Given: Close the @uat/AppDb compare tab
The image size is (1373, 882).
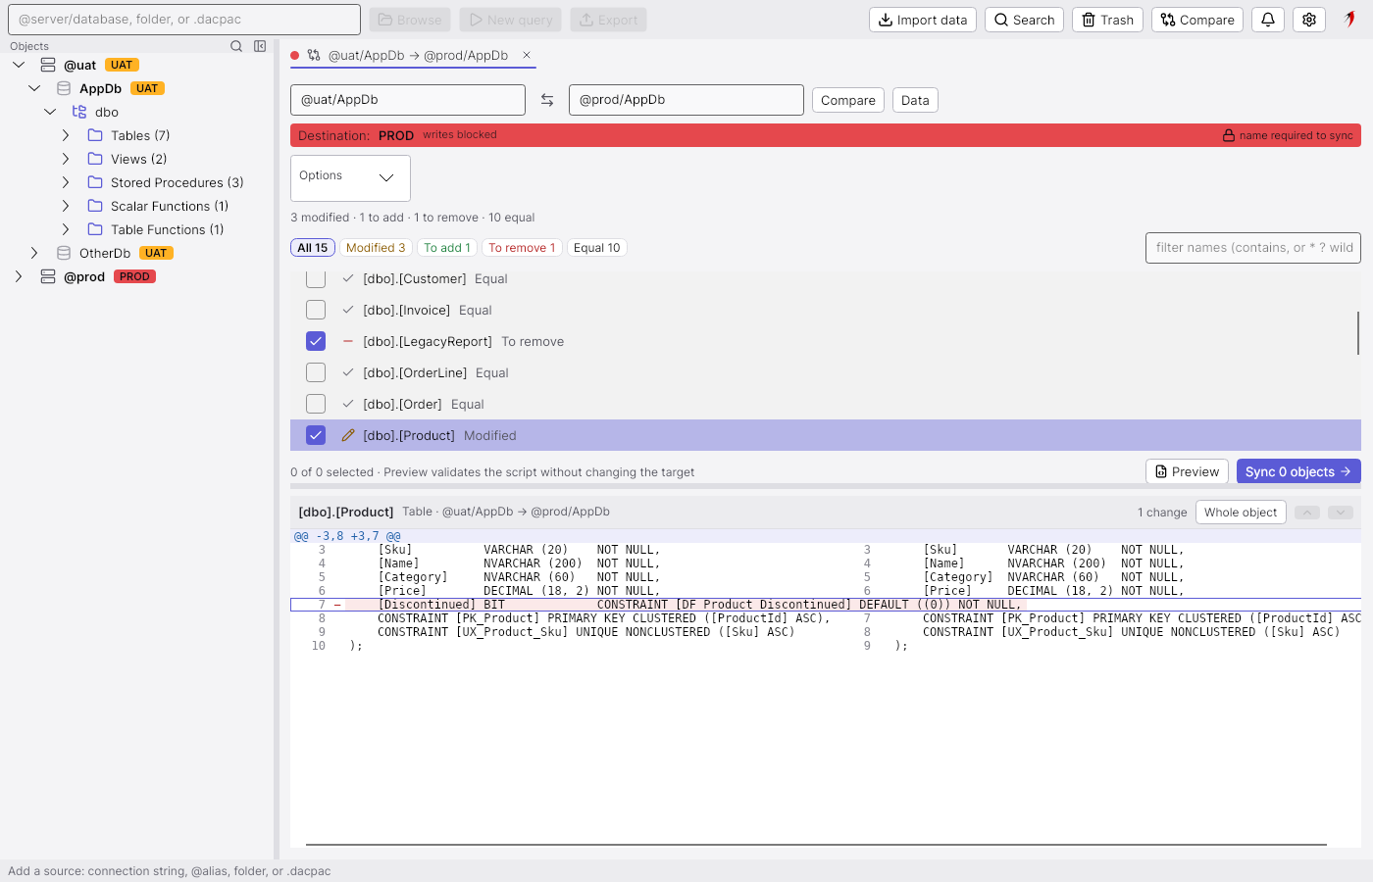Looking at the screenshot, I should coord(527,55).
